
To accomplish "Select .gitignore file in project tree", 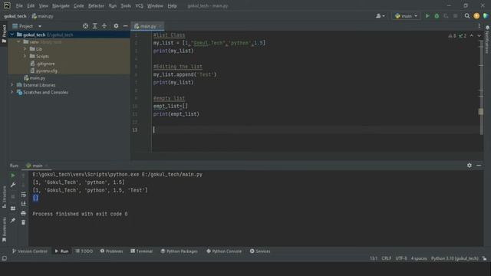I will [x=43, y=64].
